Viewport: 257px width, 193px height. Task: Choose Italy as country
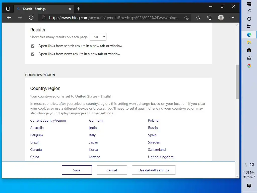[92, 135]
